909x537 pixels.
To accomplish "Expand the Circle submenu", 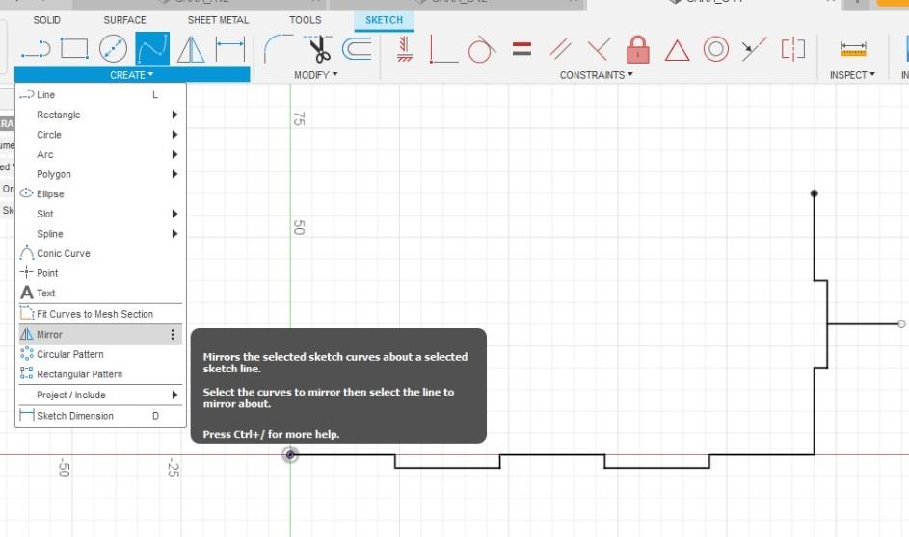I will (x=99, y=135).
